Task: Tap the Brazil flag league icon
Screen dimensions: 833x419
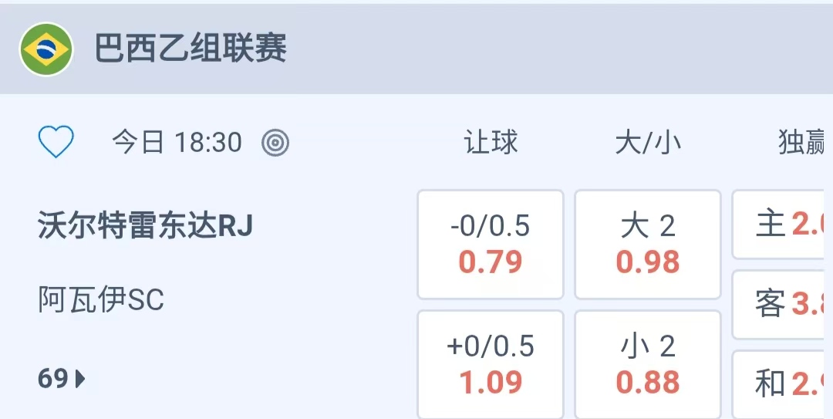Action: [46, 49]
